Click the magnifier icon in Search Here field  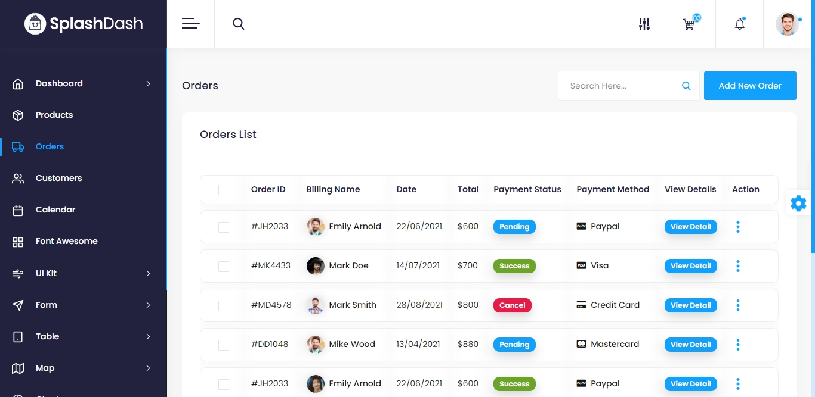point(686,86)
